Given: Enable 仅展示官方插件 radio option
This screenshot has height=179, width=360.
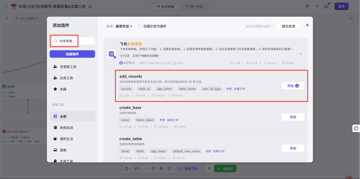Looking at the screenshot, I should pyautogui.click(x=139, y=26).
